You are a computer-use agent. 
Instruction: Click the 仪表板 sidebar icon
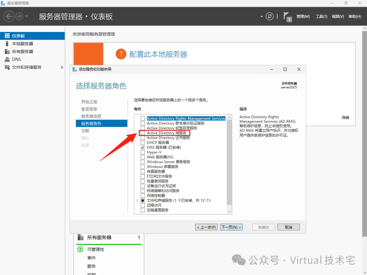(x=7, y=36)
